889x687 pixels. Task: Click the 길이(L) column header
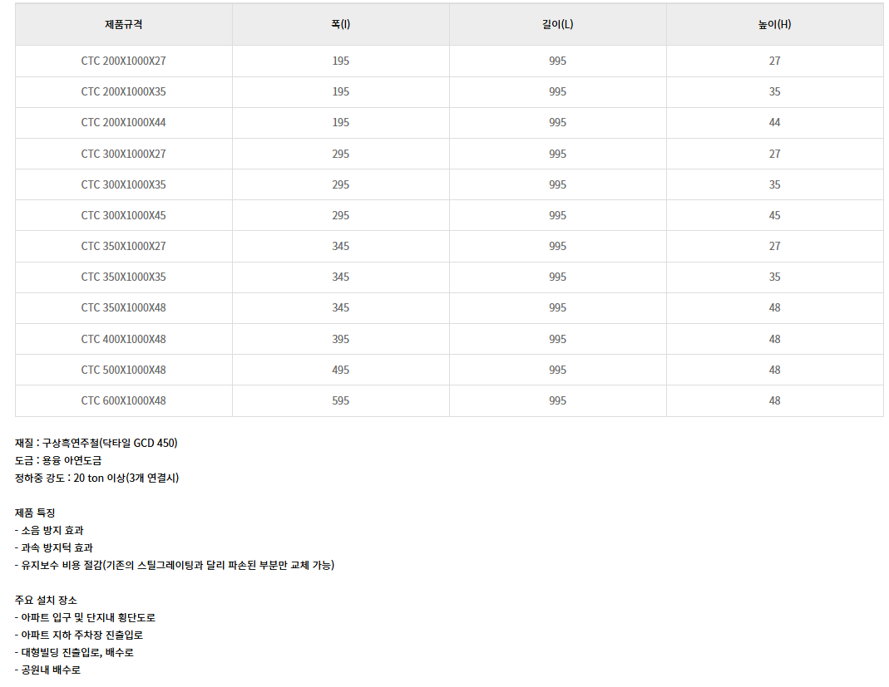click(x=557, y=24)
